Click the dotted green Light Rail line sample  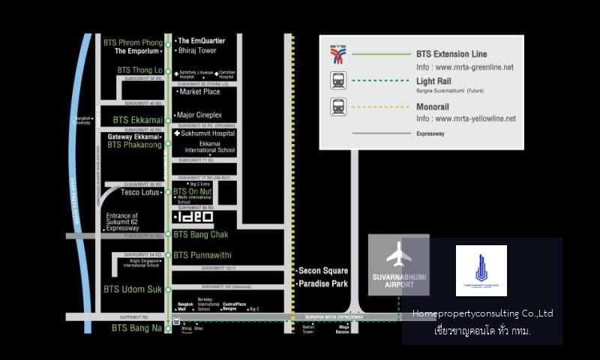tap(381, 81)
